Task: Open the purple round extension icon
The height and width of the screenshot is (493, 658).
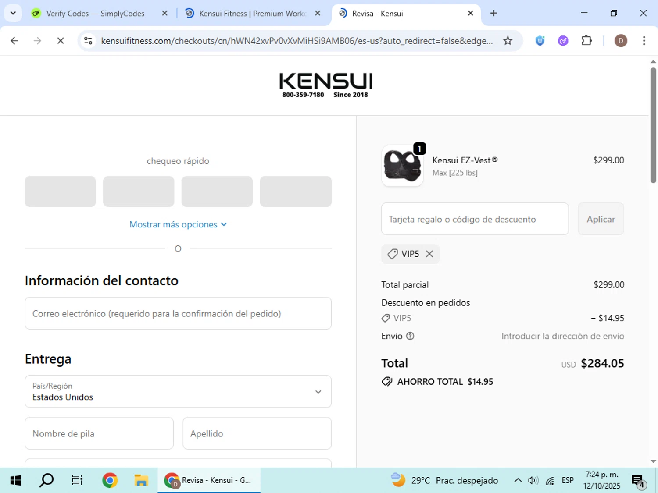Action: 563,41
